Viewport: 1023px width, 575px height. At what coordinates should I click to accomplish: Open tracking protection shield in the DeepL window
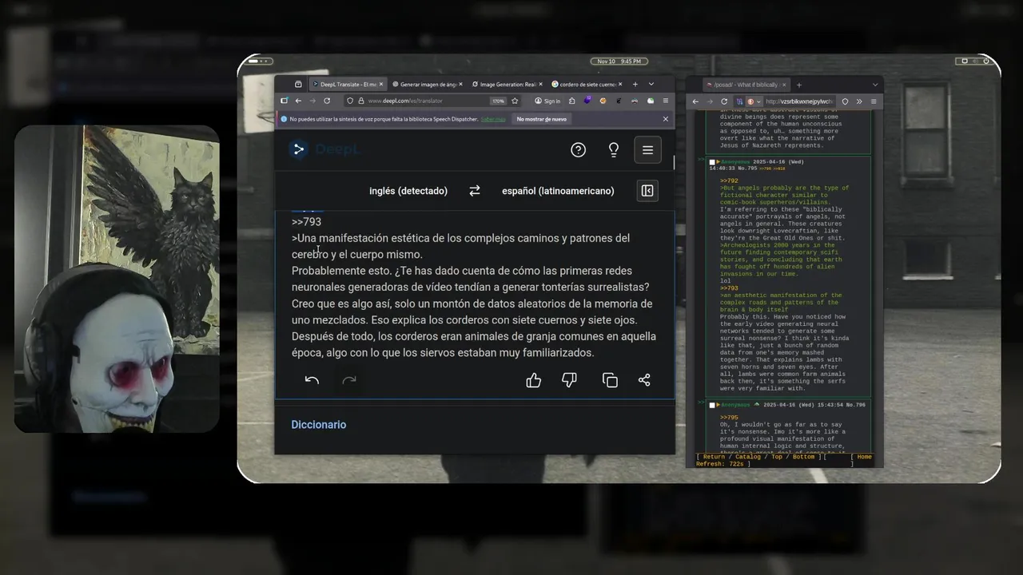coord(349,101)
